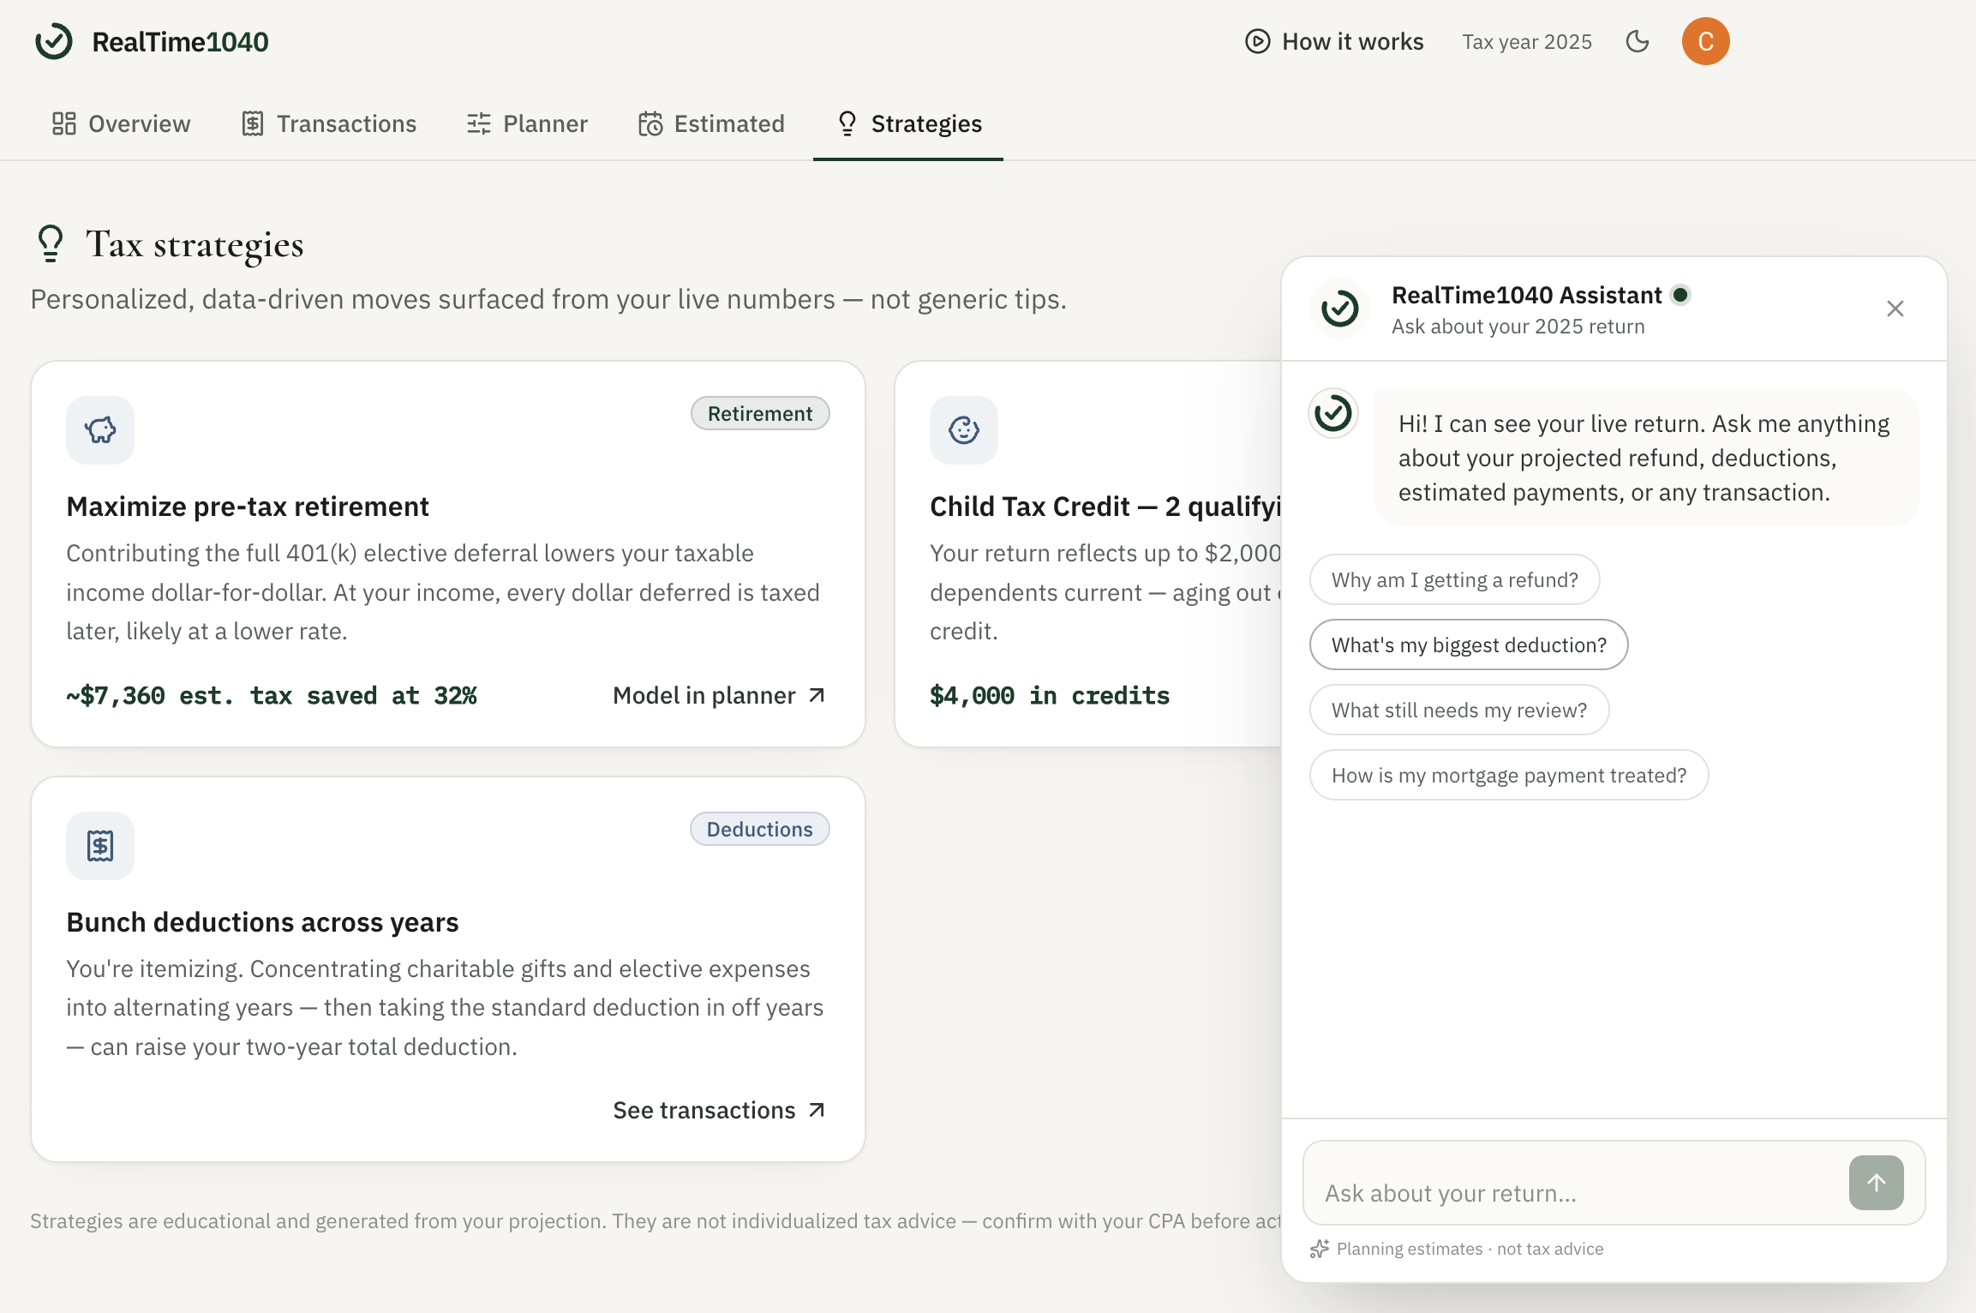Switch to the Estimated tab

click(x=711, y=123)
